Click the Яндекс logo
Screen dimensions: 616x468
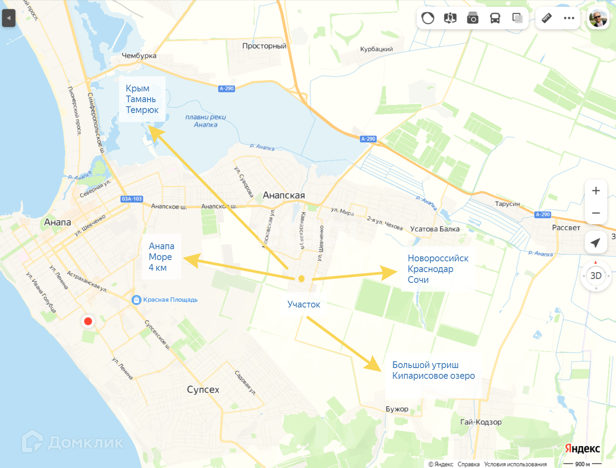click(x=582, y=449)
